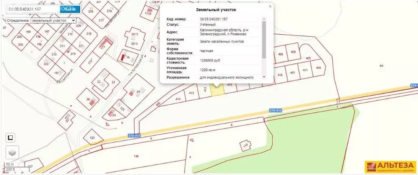Open the map layers icon
Viewport: 418px width, 175px height.
12,153
